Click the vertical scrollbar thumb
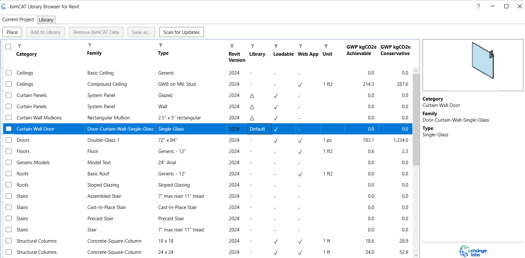This screenshot has height=258, width=525. (416, 118)
